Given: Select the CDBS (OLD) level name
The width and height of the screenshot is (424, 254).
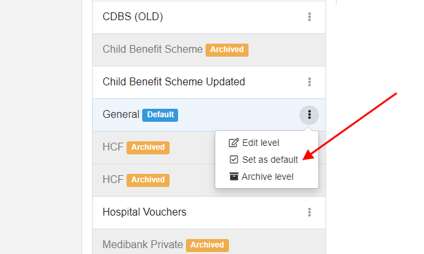Looking at the screenshot, I should coord(133,17).
